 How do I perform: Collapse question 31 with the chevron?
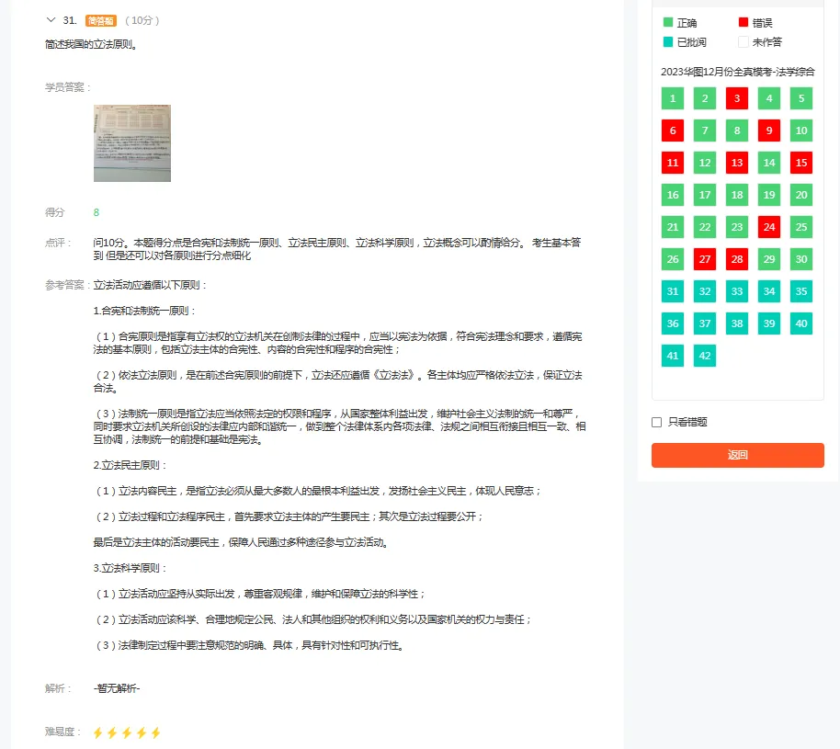[51, 20]
